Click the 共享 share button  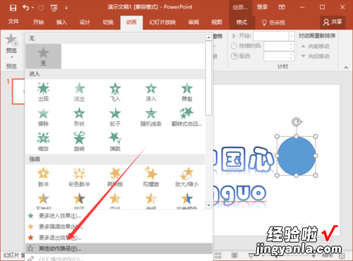[x=333, y=23]
